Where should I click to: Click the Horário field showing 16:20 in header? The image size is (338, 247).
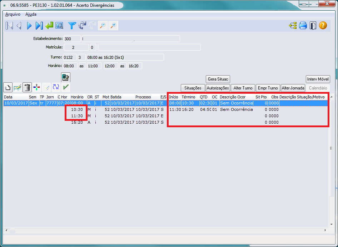[x=135, y=66]
